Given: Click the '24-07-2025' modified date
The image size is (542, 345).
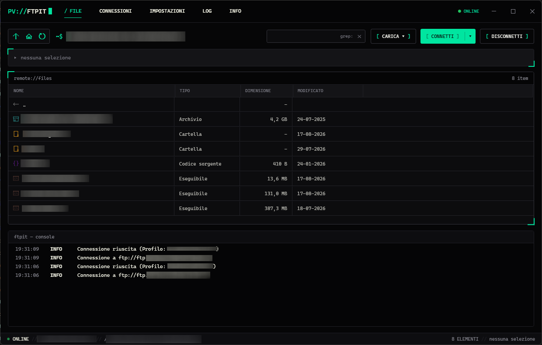Looking at the screenshot, I should click(311, 119).
